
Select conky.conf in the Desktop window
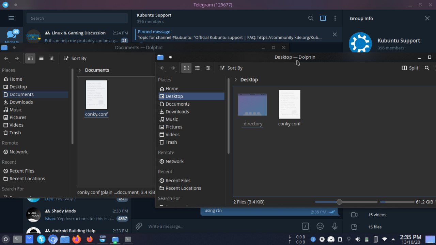click(x=290, y=108)
